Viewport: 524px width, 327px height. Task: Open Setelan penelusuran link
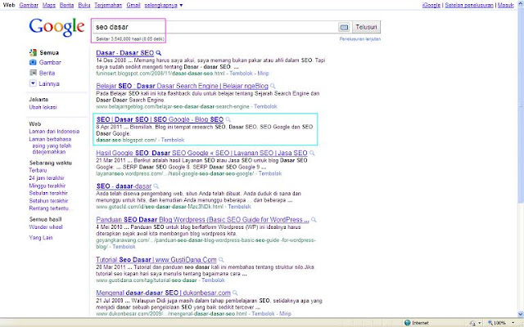tap(469, 6)
